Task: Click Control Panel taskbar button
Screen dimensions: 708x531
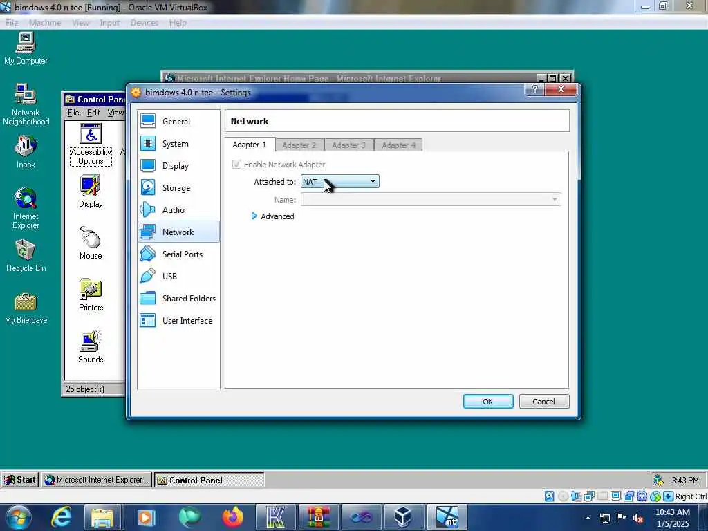Action: 209,480
